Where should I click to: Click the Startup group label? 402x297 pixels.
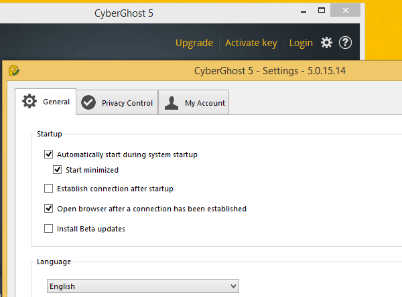[50, 134]
